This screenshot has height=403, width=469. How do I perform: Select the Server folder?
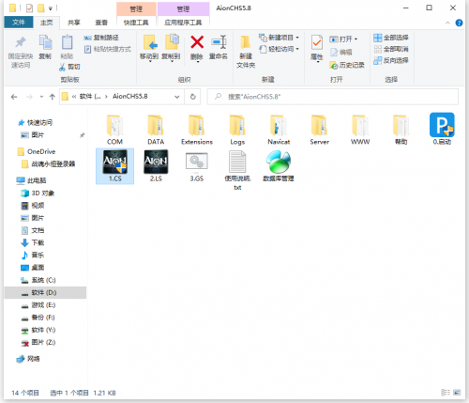click(319, 130)
